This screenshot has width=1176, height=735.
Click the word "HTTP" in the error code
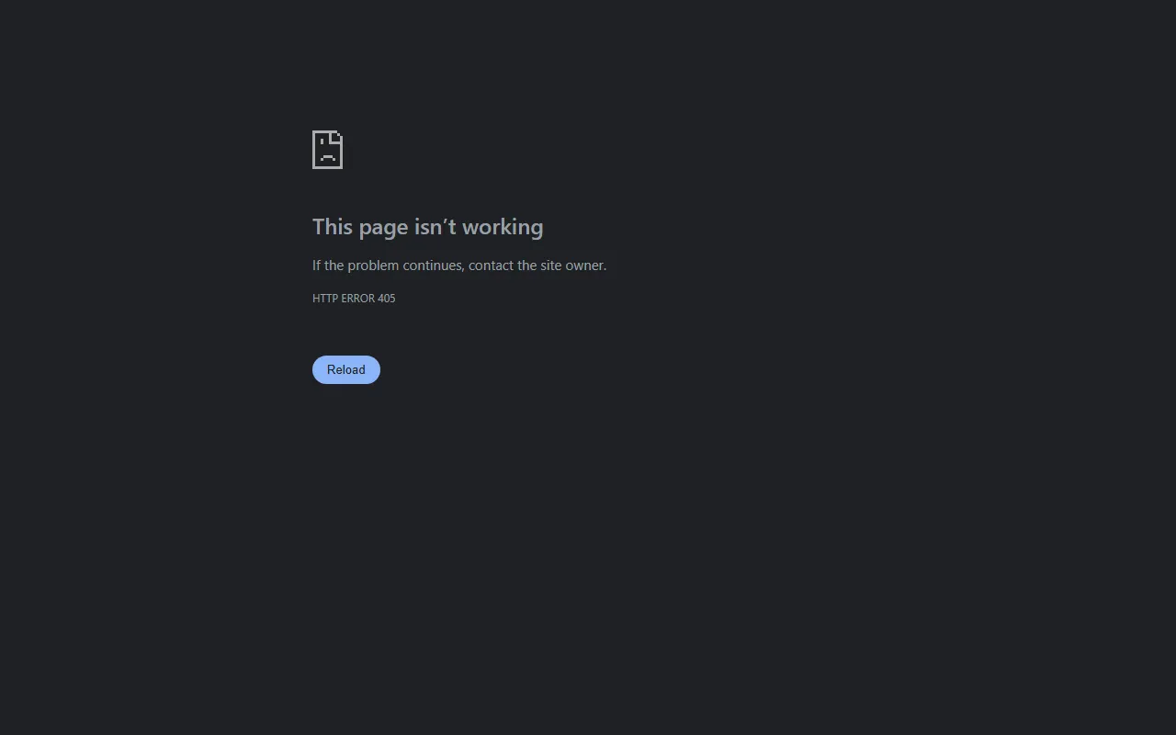click(x=325, y=299)
